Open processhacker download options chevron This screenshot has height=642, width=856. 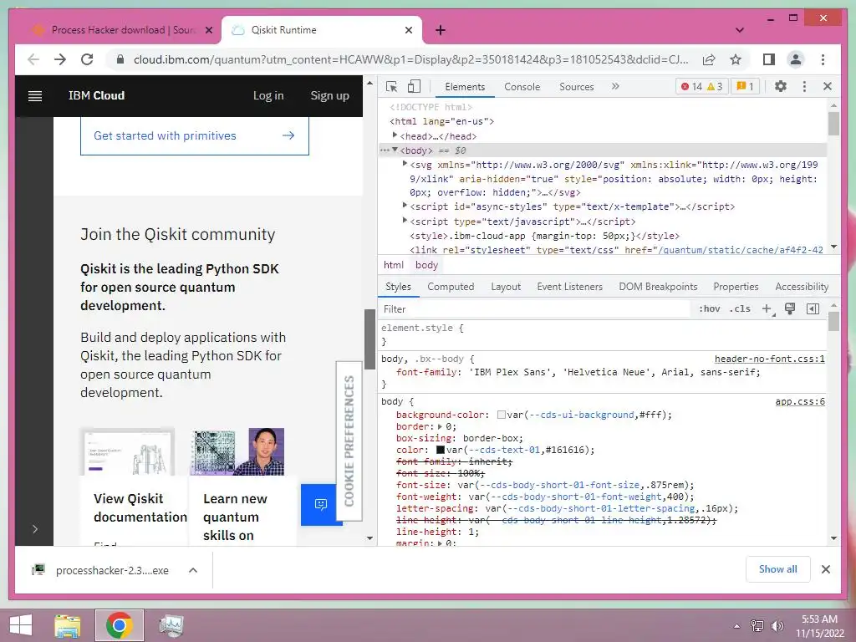[x=193, y=570]
